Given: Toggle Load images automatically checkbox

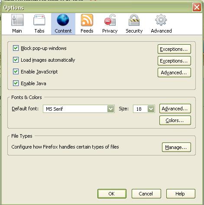Looking at the screenshot, I should tap(16, 60).
